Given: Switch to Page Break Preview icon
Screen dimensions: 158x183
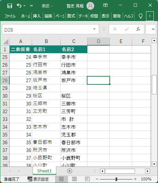Looking at the screenshot, I should coord(87,179).
